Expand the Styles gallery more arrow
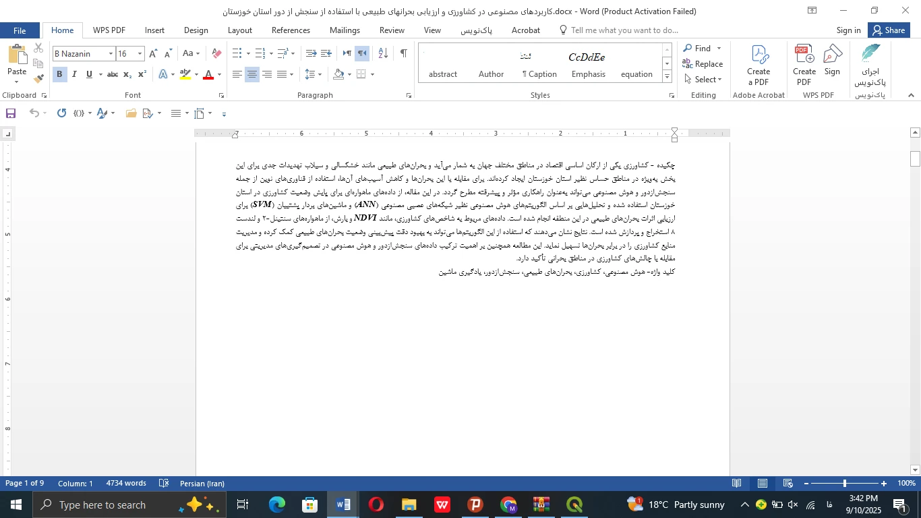The height and width of the screenshot is (518, 921). pos(667,77)
